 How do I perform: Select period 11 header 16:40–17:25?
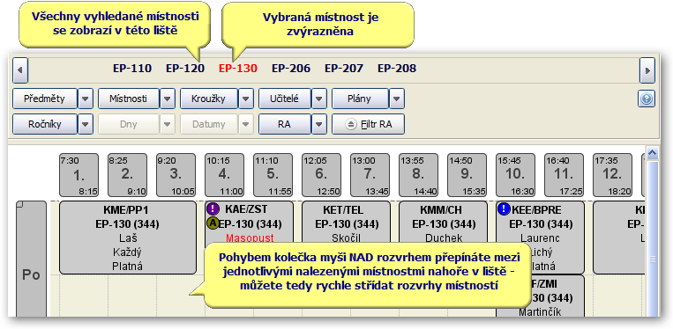coord(564,175)
